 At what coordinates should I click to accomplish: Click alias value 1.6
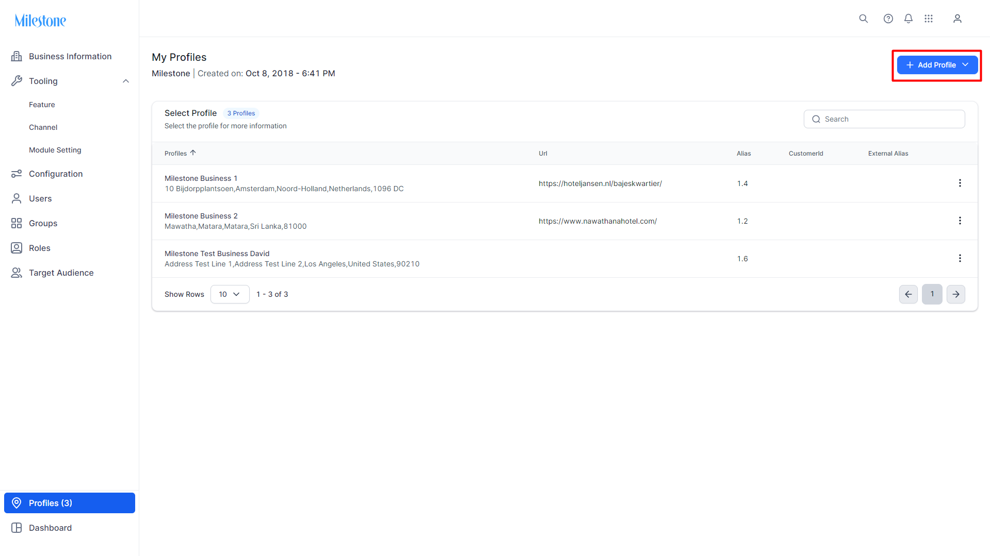click(x=742, y=259)
